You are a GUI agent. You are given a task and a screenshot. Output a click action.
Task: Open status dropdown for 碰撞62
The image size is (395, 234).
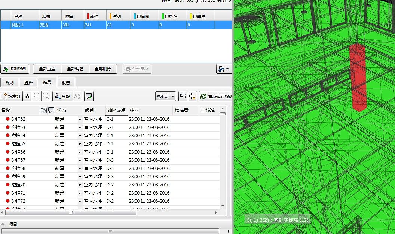pyautogui.click(x=80, y=120)
